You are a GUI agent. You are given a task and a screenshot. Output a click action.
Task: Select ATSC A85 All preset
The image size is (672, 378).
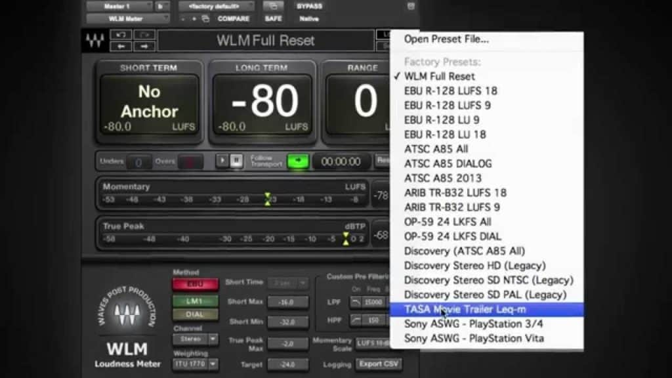[487, 149]
